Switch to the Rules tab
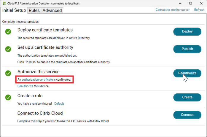207x137 pixels. click(x=34, y=10)
